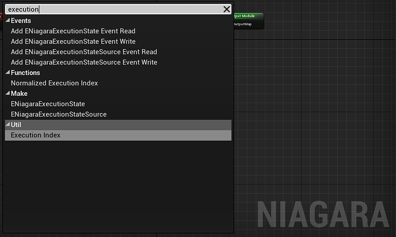Screen dimensions: 396x237
Task: Choose Add ENiagaraExecutionStateSource Event Read
Action: point(84,52)
